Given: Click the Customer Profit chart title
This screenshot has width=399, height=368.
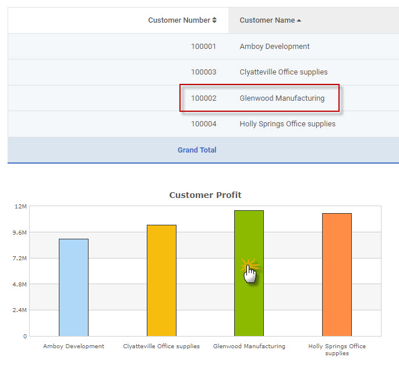Looking at the screenshot, I should [205, 195].
